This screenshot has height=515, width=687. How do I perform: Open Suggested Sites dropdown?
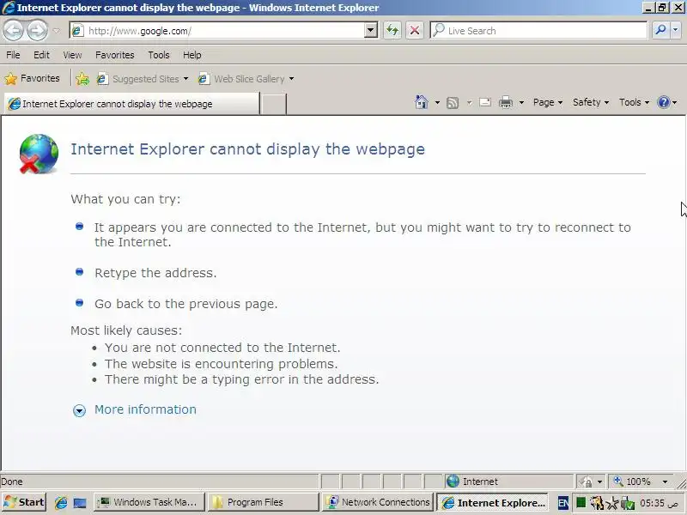tap(143, 79)
